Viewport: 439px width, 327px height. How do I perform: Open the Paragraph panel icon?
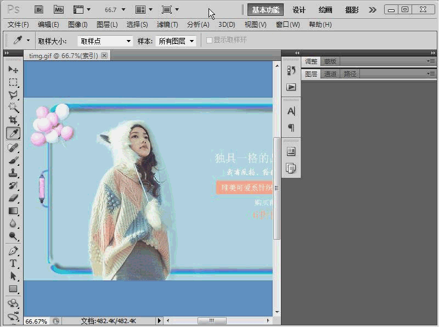point(291,127)
